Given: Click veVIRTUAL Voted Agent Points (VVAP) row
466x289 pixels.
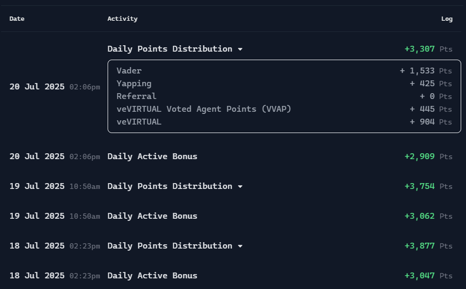Looking at the screenshot, I should click(x=284, y=109).
